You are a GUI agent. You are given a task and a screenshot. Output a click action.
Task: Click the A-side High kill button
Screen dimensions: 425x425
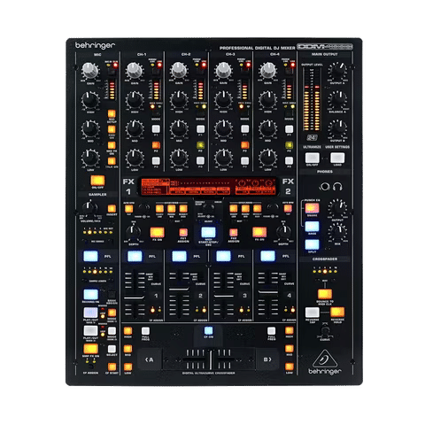[127, 330]
